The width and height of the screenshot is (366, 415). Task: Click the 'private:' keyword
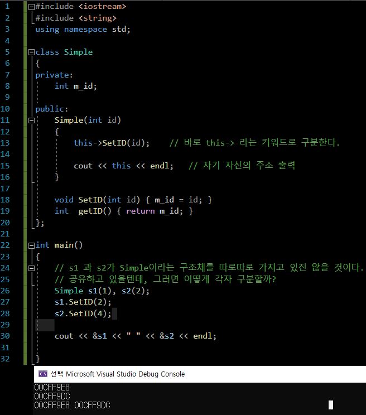54,75
